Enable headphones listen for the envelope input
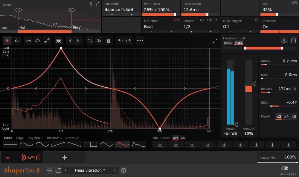The width and height of the screenshot is (299, 177). pos(293,41)
